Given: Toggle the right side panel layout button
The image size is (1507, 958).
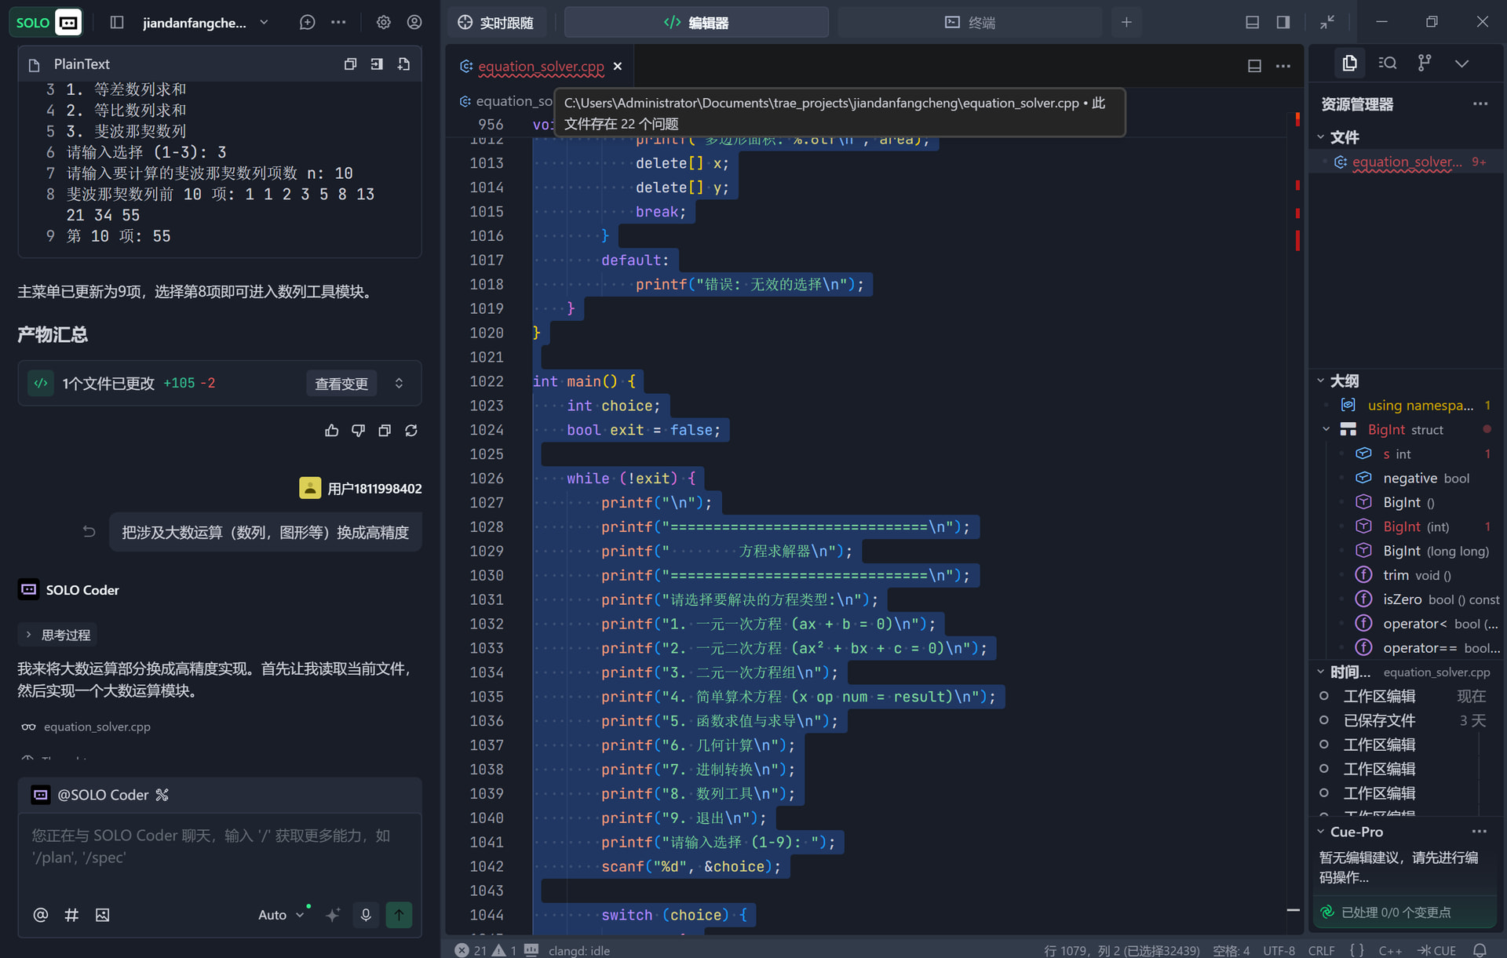Looking at the screenshot, I should [1283, 22].
